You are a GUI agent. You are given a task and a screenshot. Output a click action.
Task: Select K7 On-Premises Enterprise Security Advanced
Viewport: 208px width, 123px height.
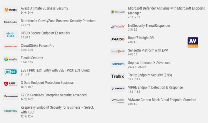click(x=54, y=95)
